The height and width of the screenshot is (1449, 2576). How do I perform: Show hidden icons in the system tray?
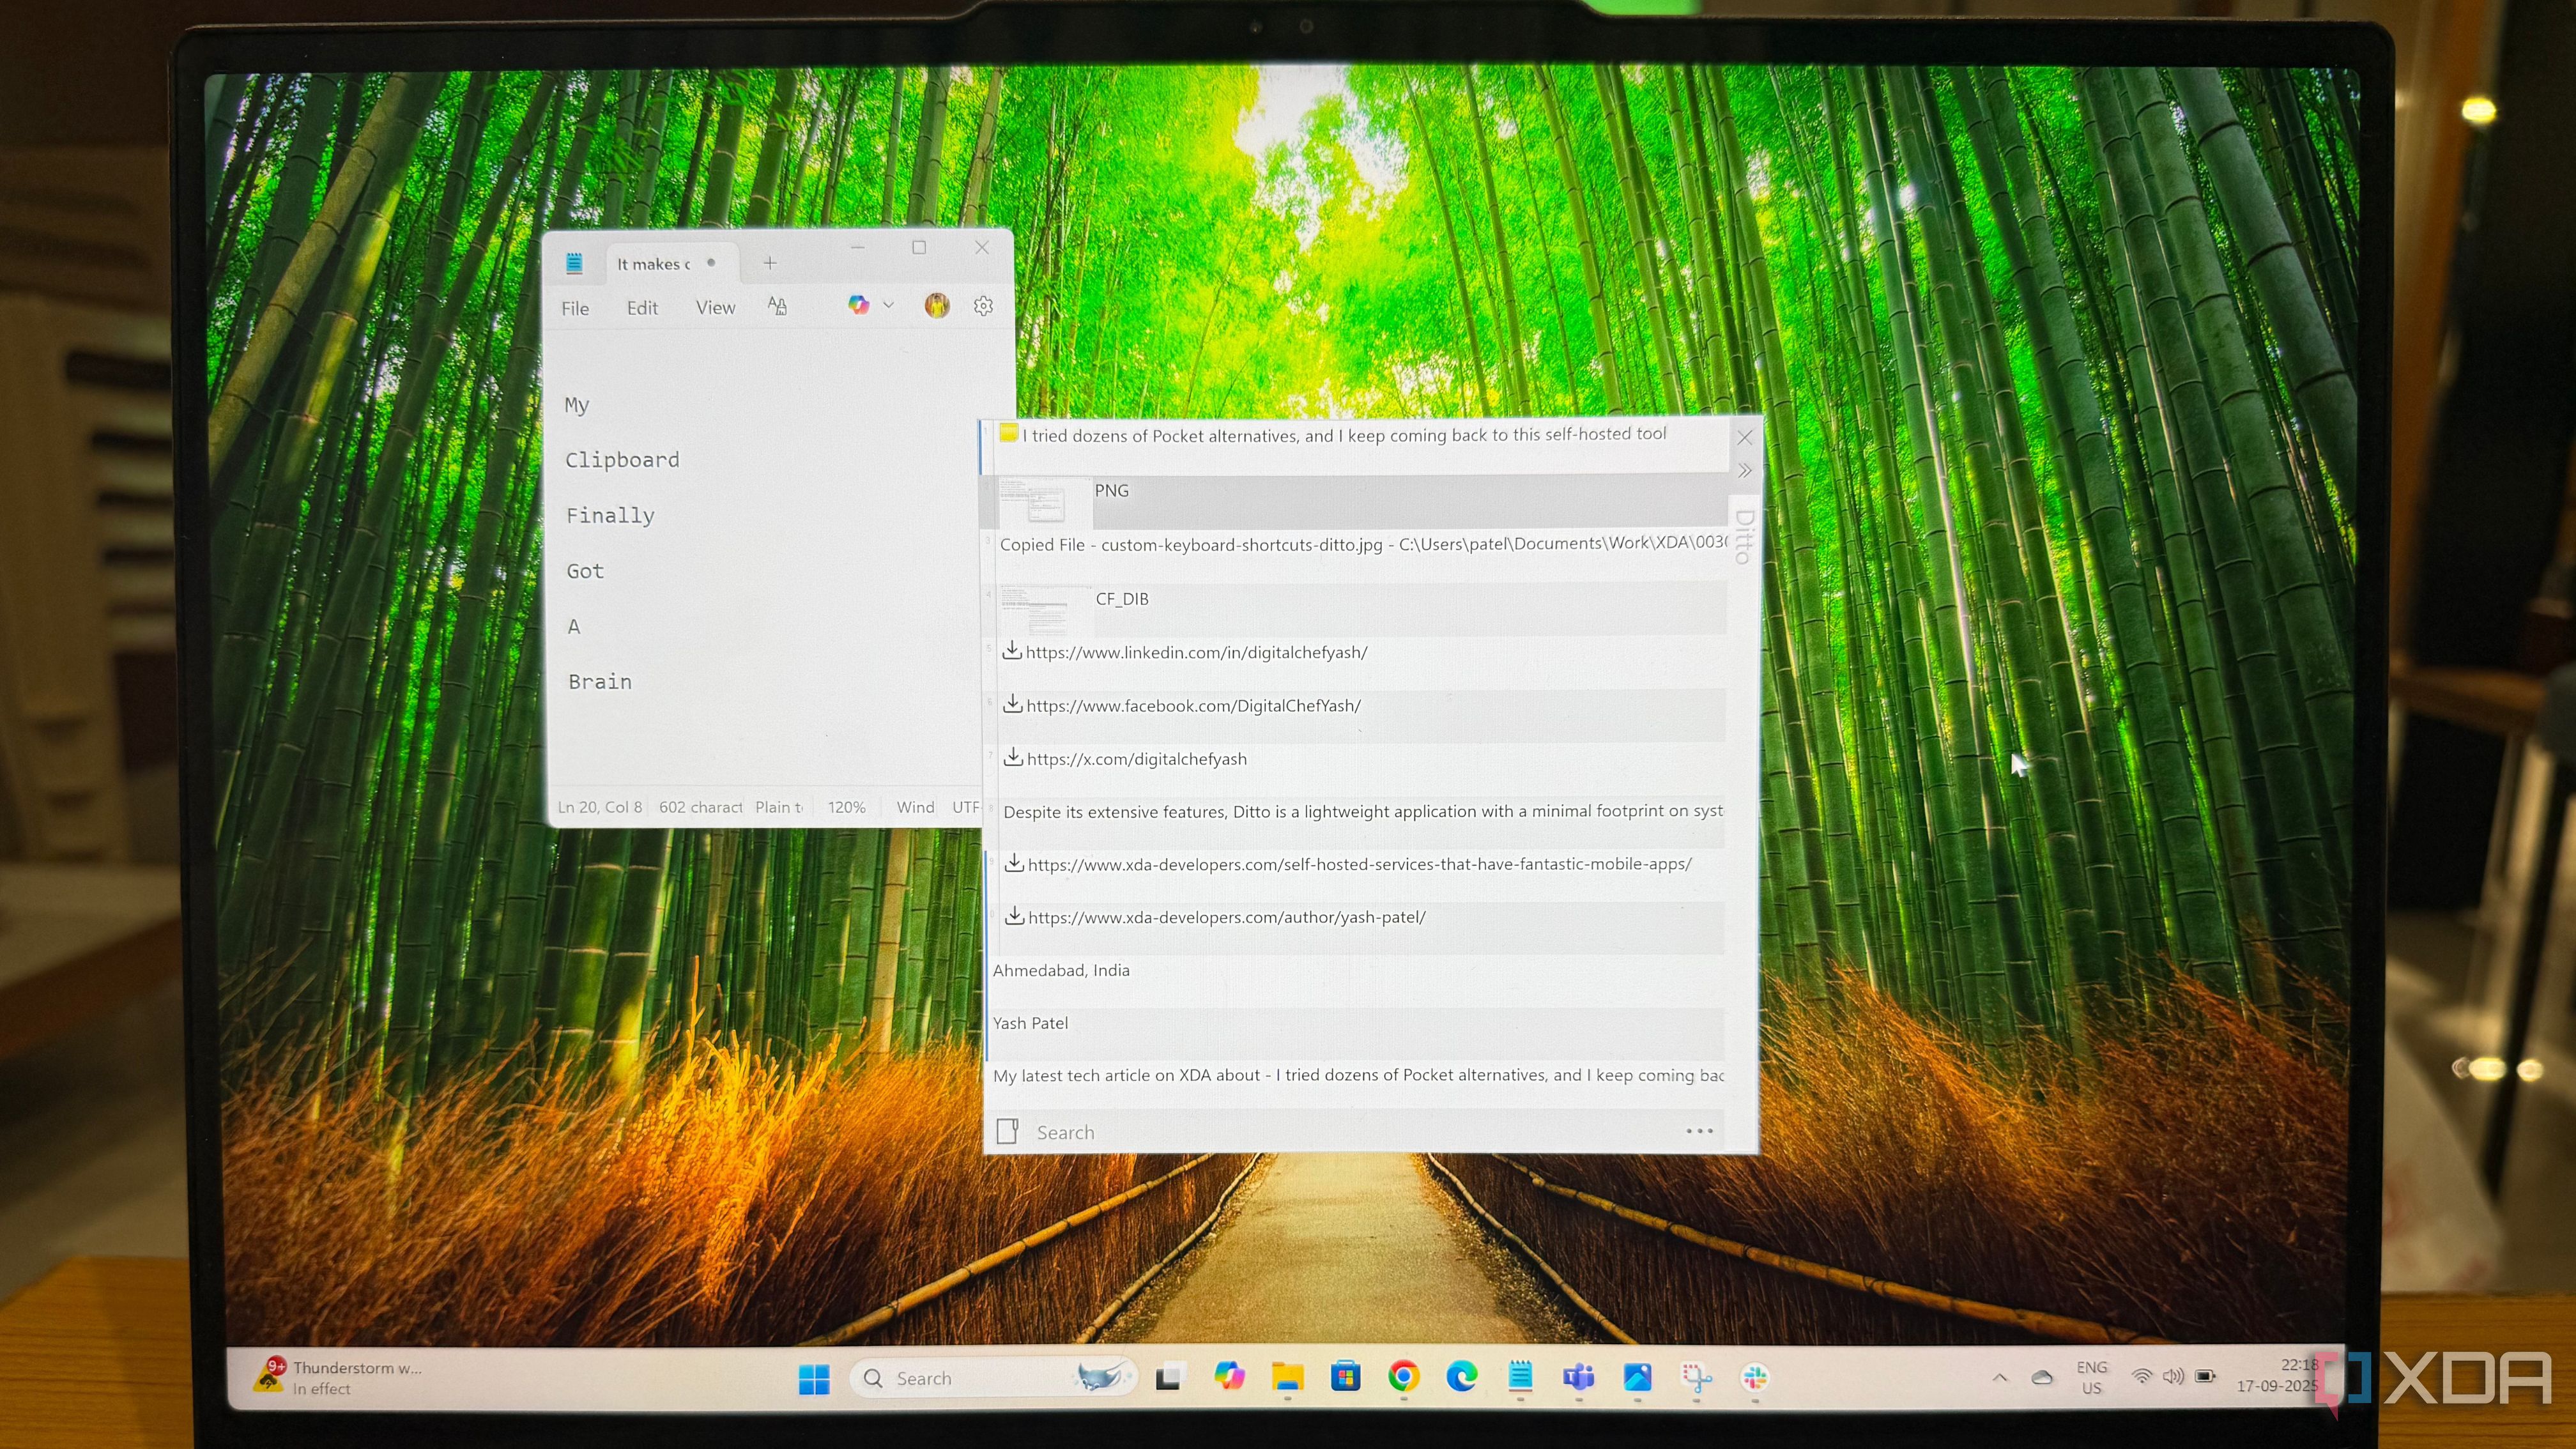point(1999,1378)
